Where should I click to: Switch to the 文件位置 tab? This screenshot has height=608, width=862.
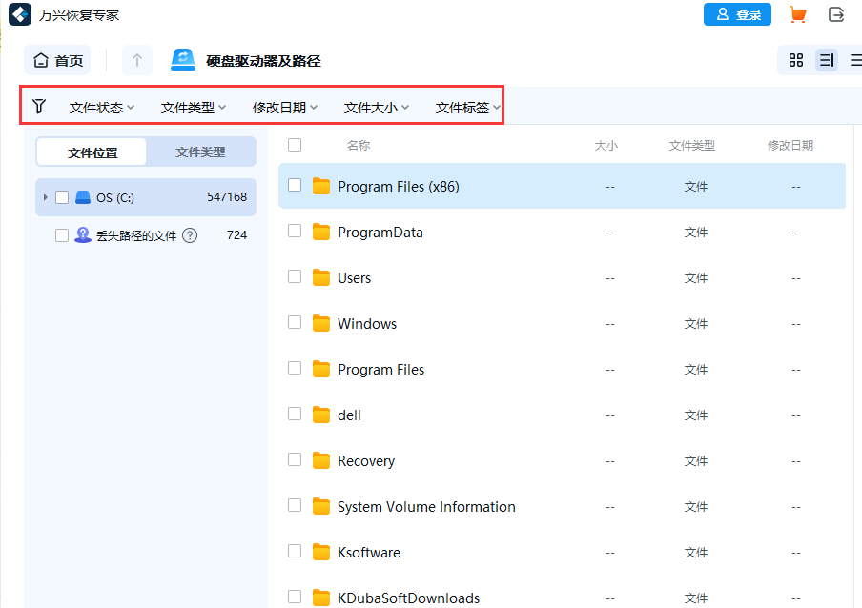click(x=92, y=152)
